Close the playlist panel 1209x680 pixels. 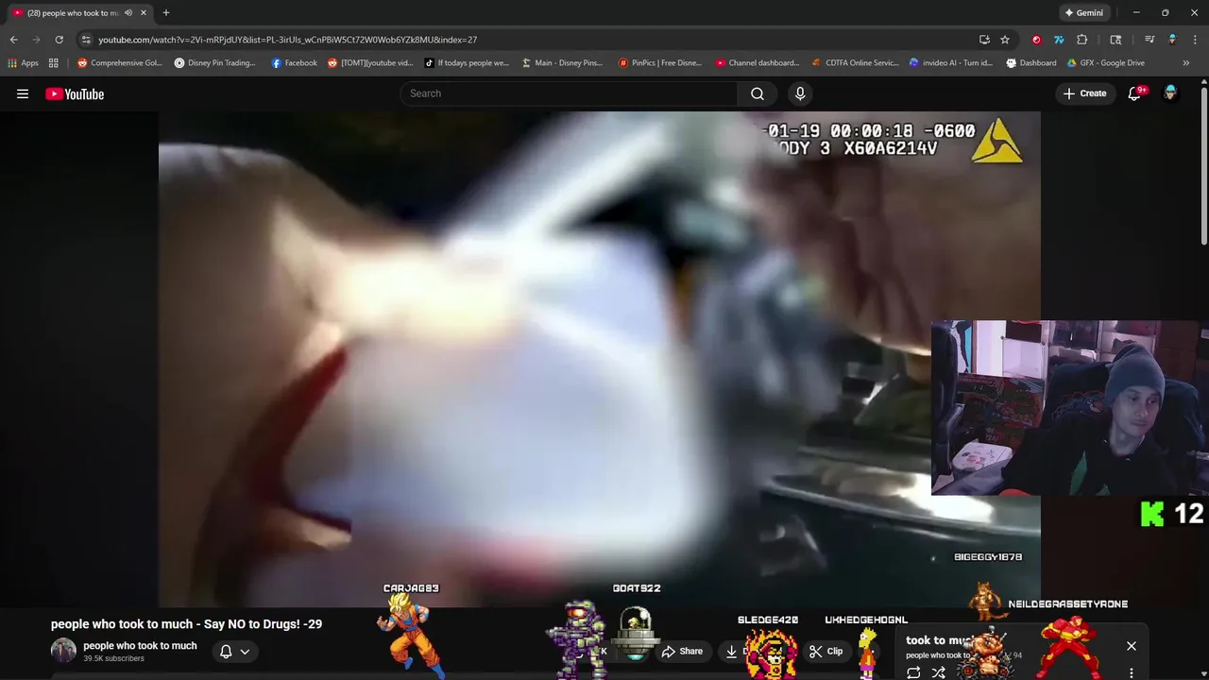click(x=1132, y=646)
